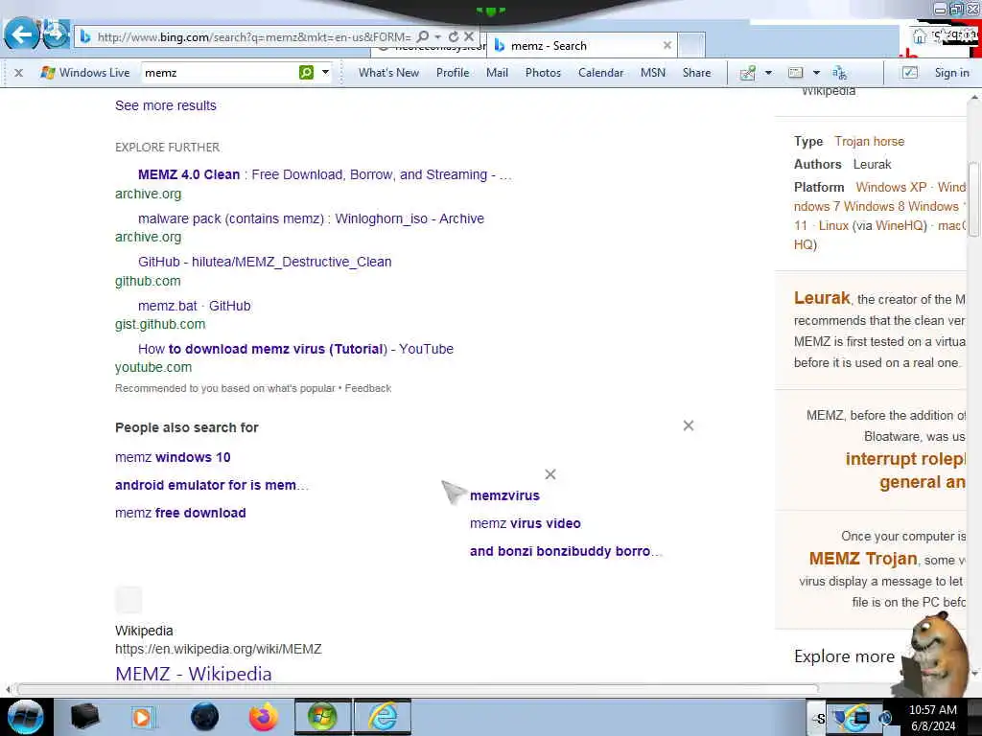Viewport: 982px width, 736px height.
Task: Switch to Internet Explorer in taskbar
Action: coord(383,717)
